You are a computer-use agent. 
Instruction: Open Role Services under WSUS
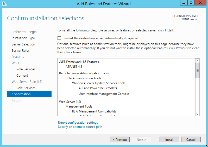pyautogui.click(x=26, y=69)
